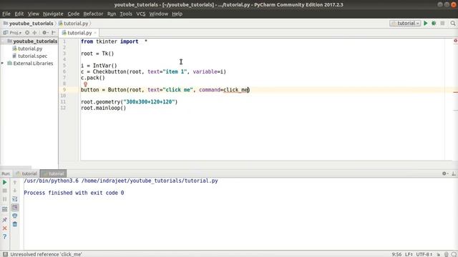Open the tutorial run configuration dropdown
The image size is (458, 257).
[x=405, y=23]
